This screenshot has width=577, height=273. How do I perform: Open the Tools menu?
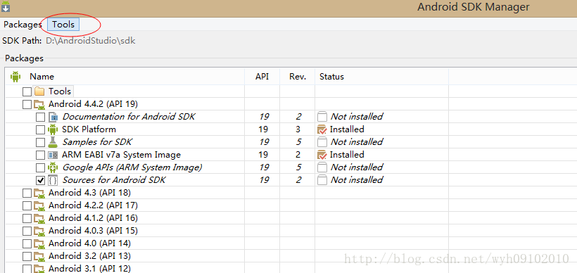pos(63,25)
